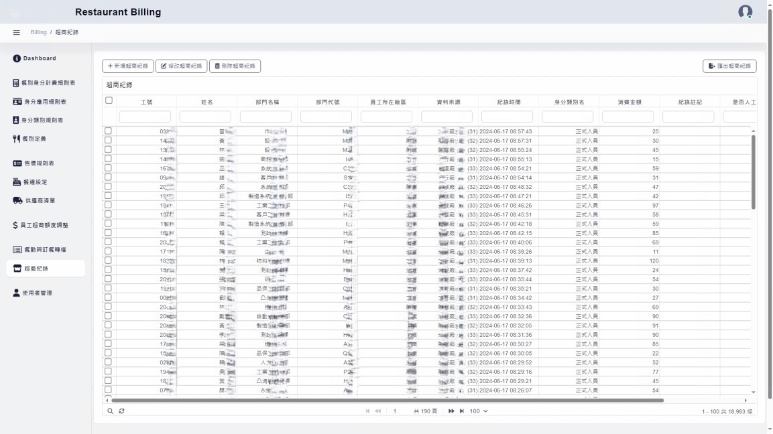Click the refresh grid icon in footer
This screenshot has height=434, width=773.
pyautogui.click(x=121, y=411)
